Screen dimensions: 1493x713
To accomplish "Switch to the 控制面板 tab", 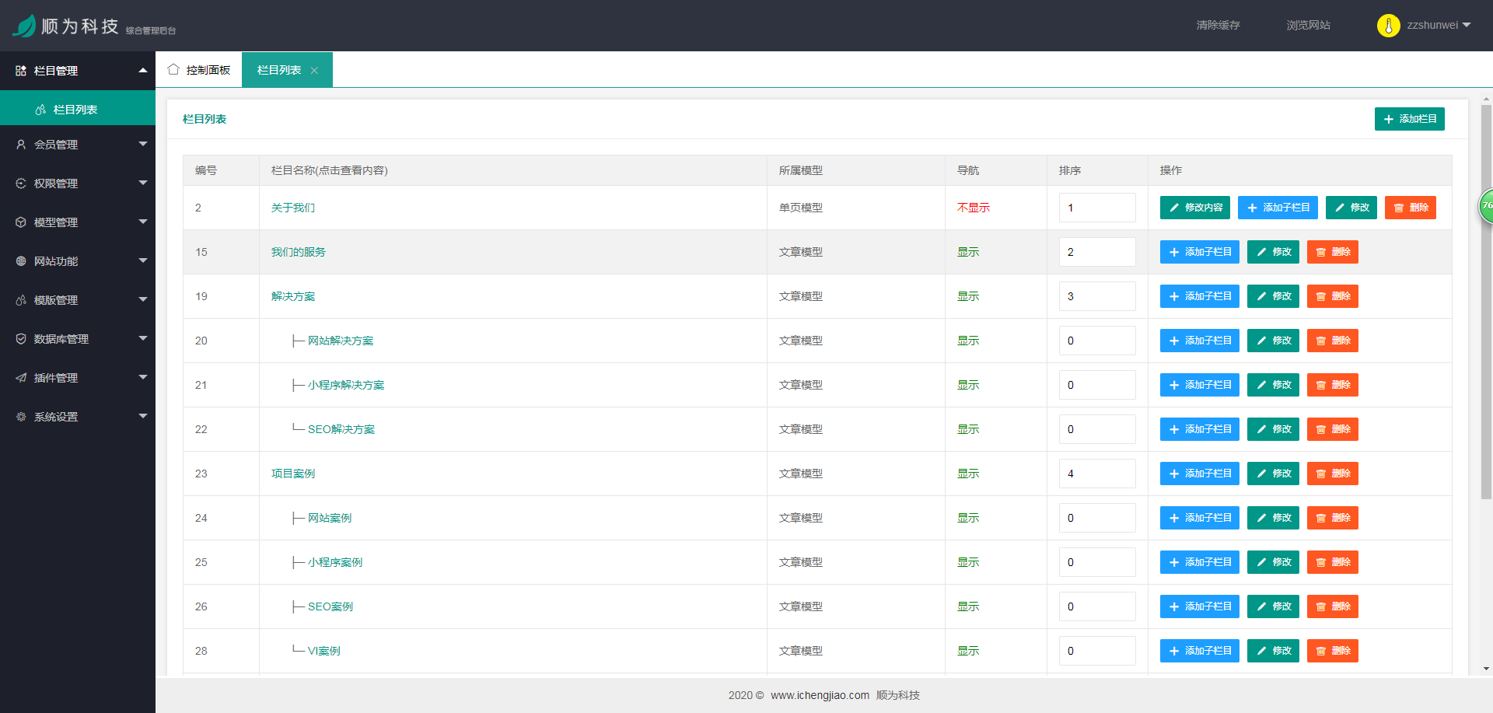I will point(200,70).
